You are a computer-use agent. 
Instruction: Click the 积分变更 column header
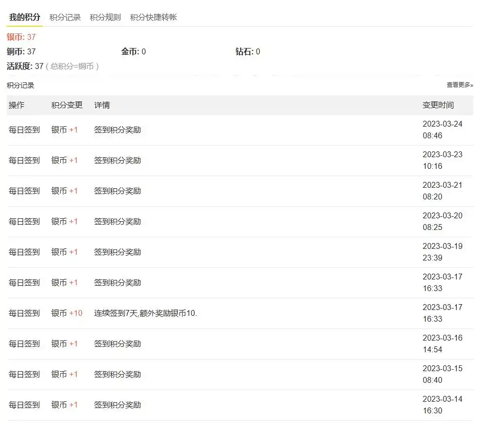67,105
